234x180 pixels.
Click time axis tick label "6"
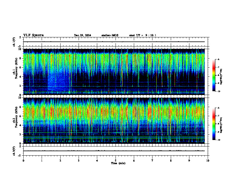point(134,161)
